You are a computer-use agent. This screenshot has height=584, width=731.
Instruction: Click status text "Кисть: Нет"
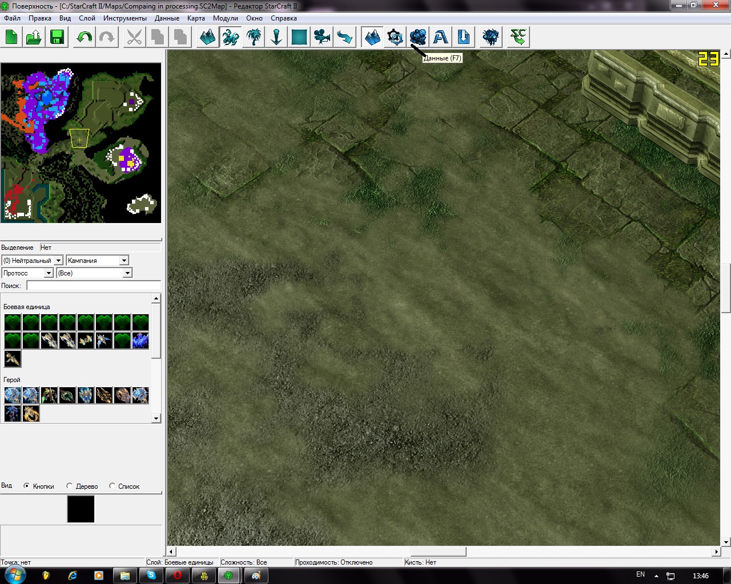421,562
